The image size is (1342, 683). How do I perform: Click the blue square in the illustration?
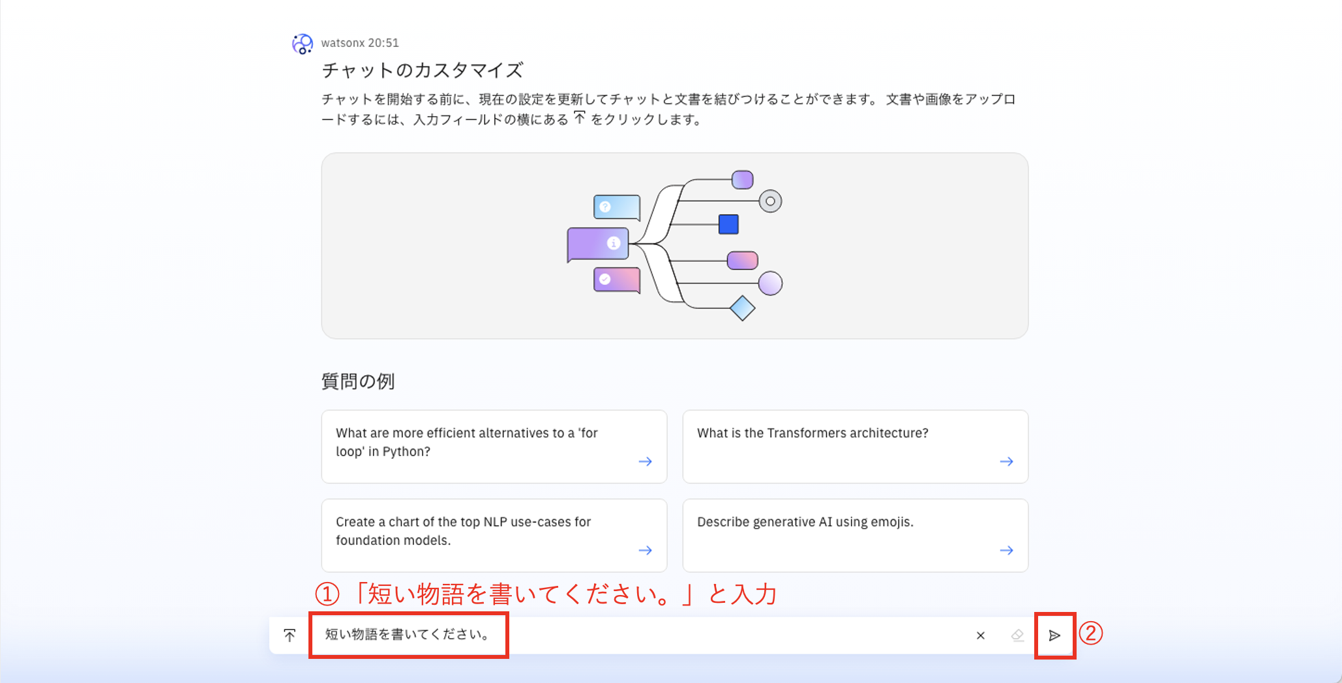[x=728, y=224]
